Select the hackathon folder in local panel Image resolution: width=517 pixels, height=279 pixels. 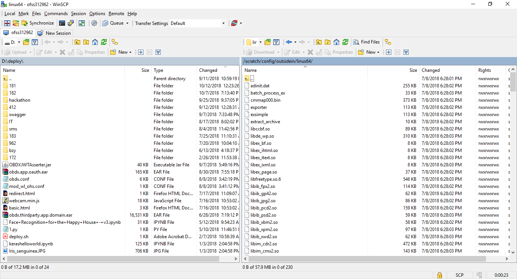(x=20, y=100)
